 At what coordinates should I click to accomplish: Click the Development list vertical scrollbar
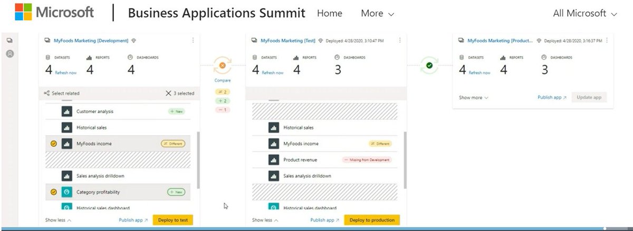tap(198, 160)
